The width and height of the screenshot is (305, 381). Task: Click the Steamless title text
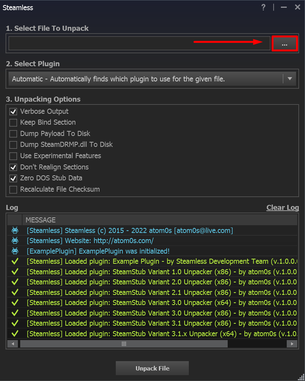[18, 7]
